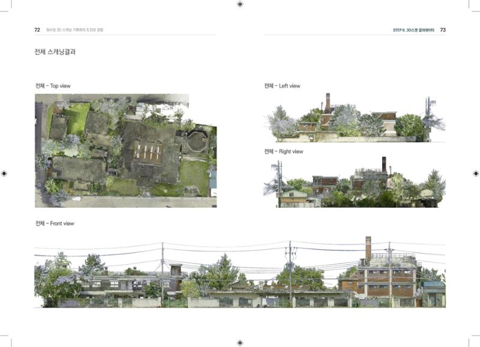The height and width of the screenshot is (347, 480).
Task: Click the bottom center registration mark
Action: [x=239, y=343]
